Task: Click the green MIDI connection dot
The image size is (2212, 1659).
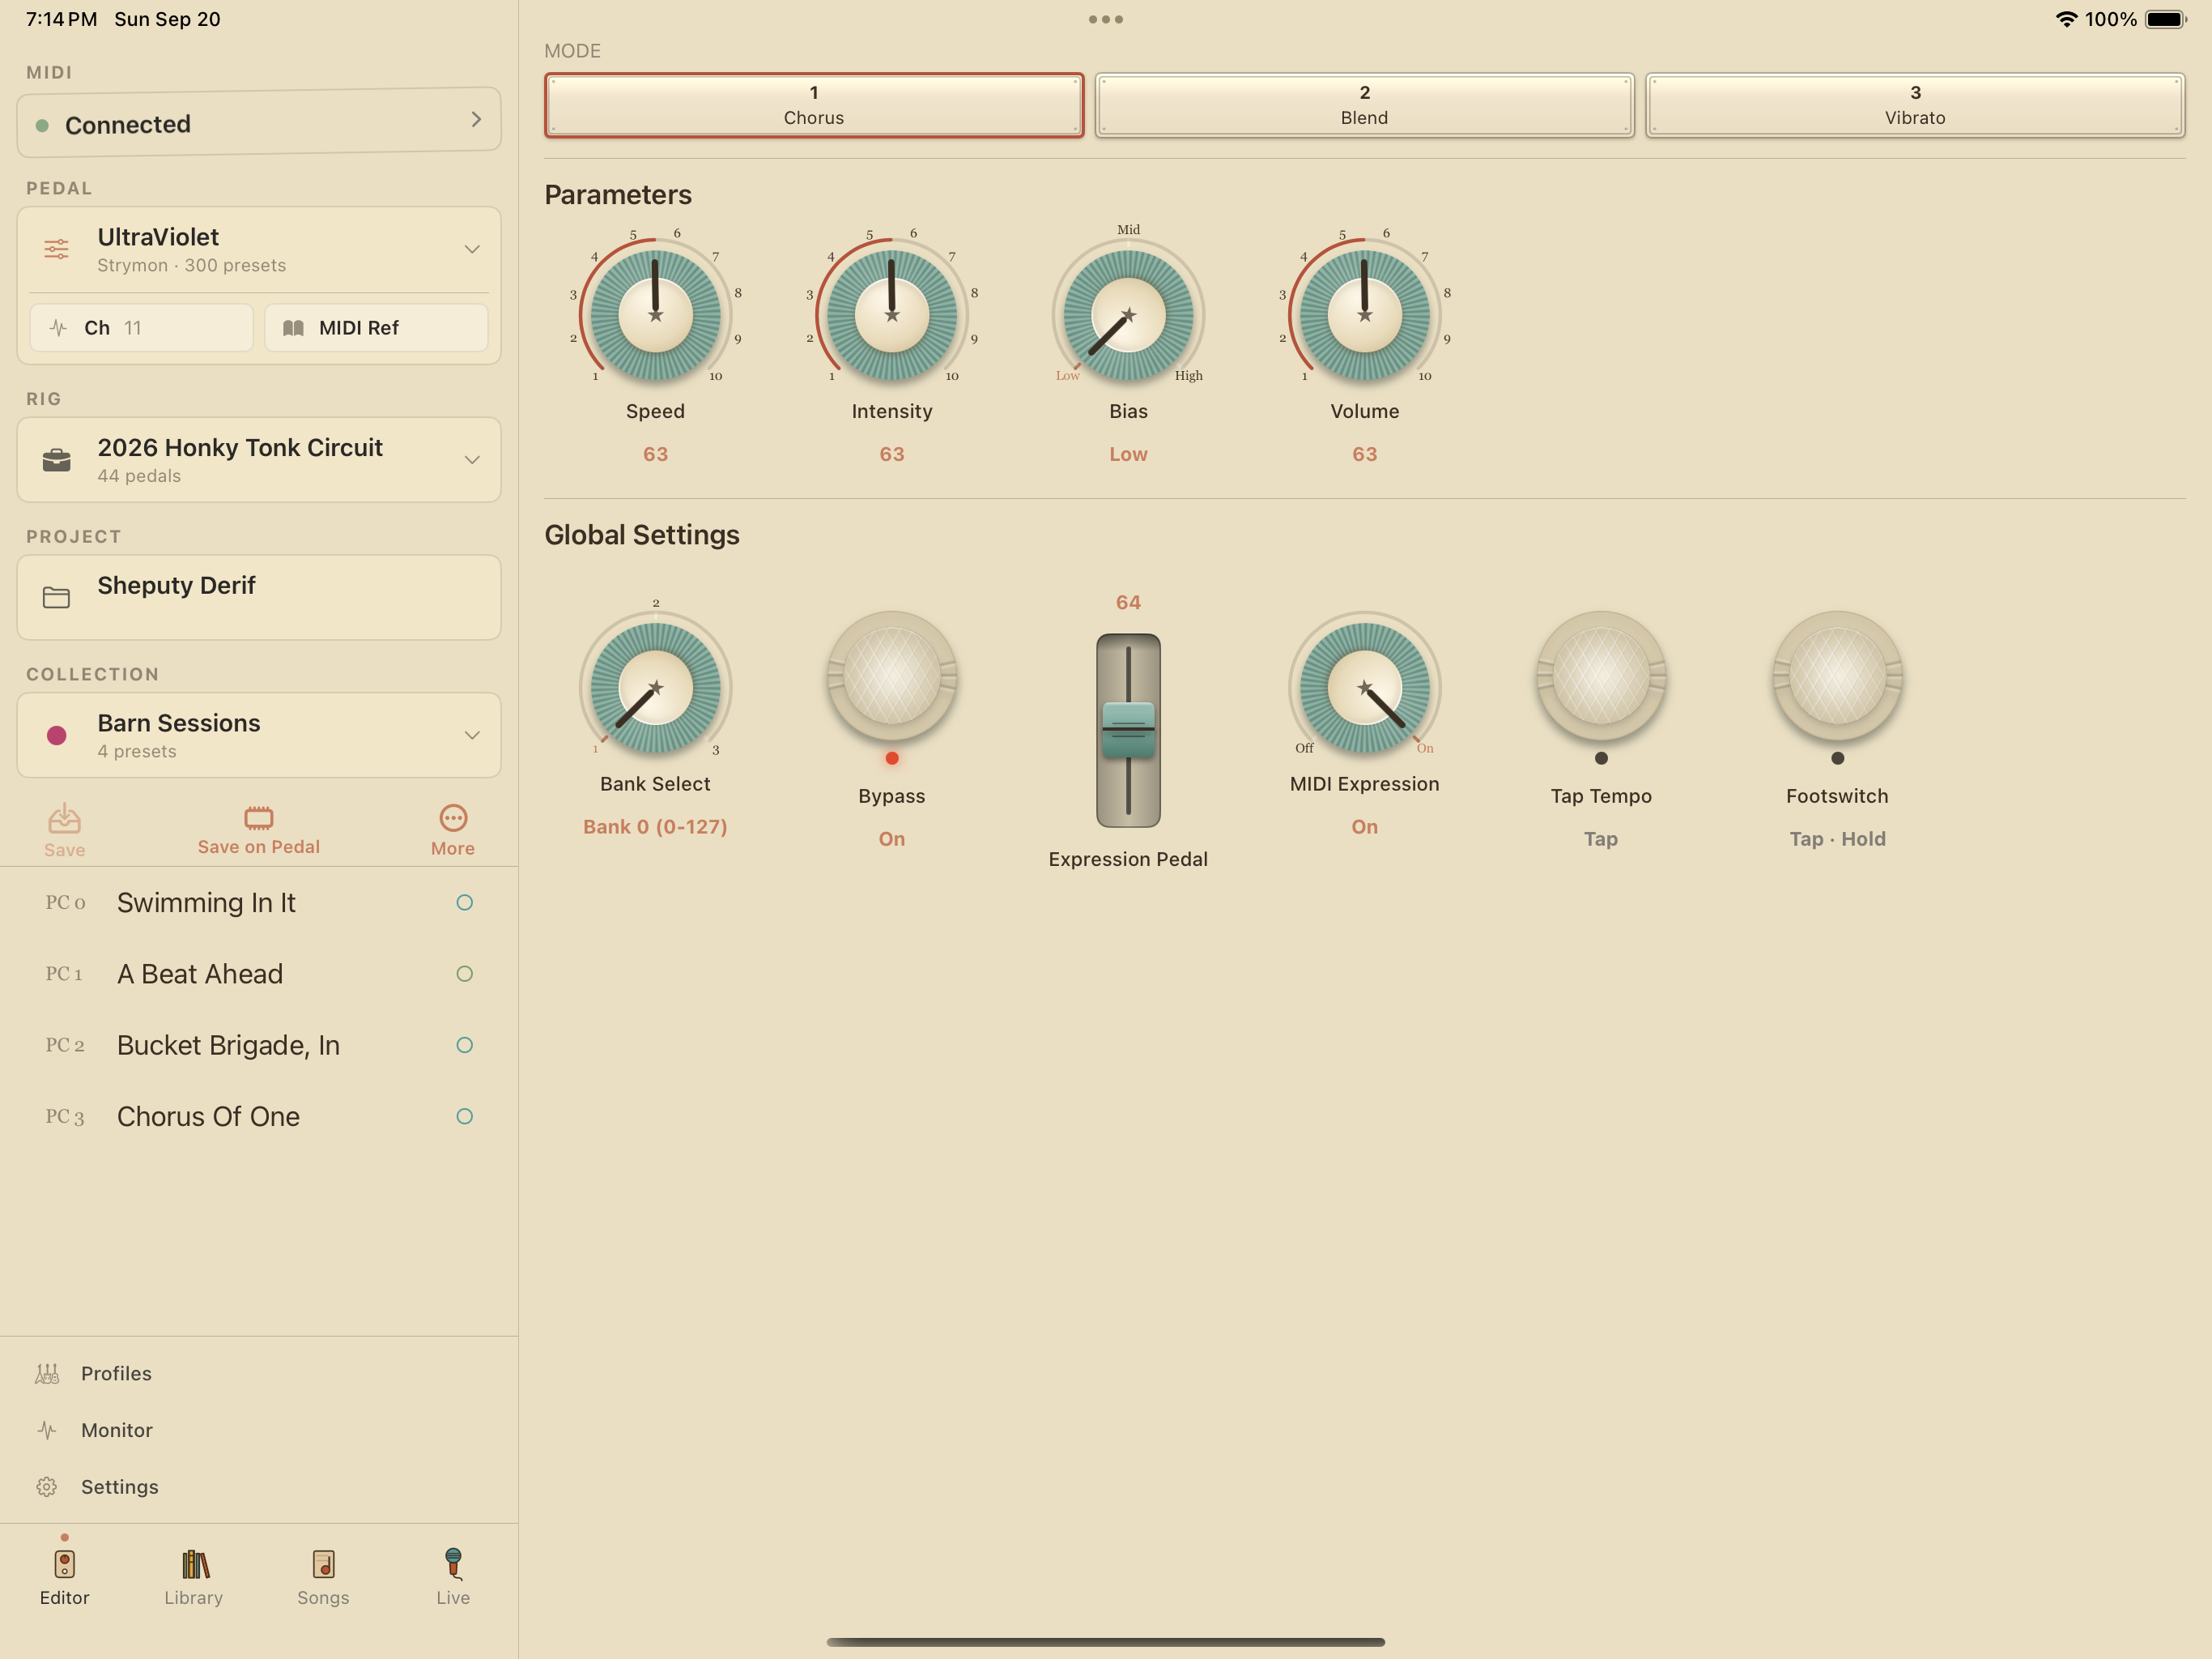Action: [x=42, y=125]
